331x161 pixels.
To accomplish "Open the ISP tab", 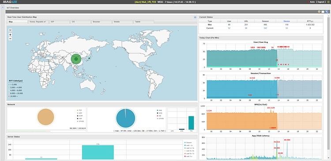I will (59, 22).
